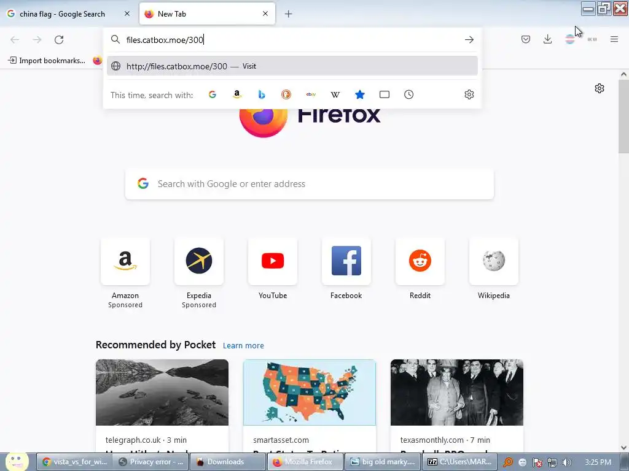Image resolution: width=629 pixels, height=471 pixels.
Task: Open new tab page personalize gear
Action: [600, 88]
